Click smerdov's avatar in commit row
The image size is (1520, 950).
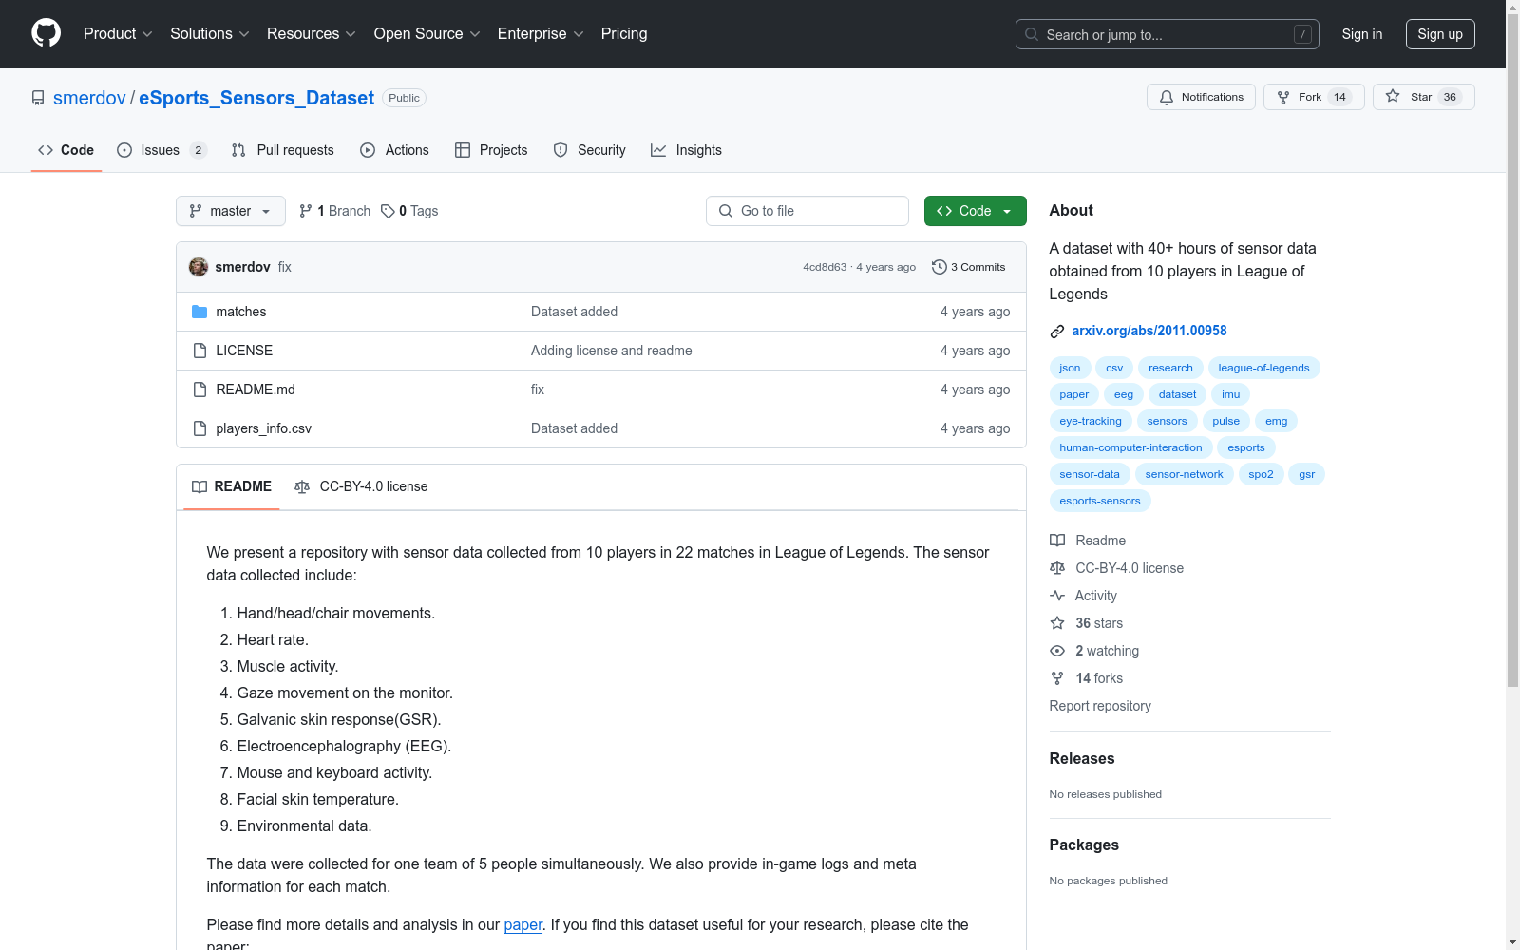[x=199, y=267]
